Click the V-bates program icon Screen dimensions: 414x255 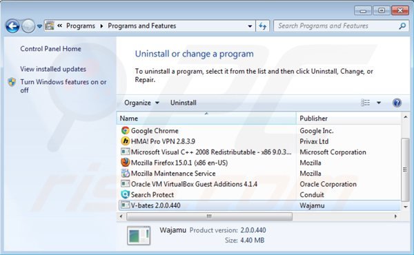pyautogui.click(x=125, y=205)
